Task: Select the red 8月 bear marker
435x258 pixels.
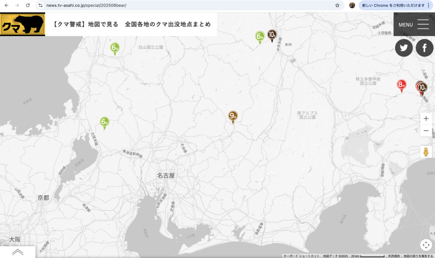Action: pos(401,85)
